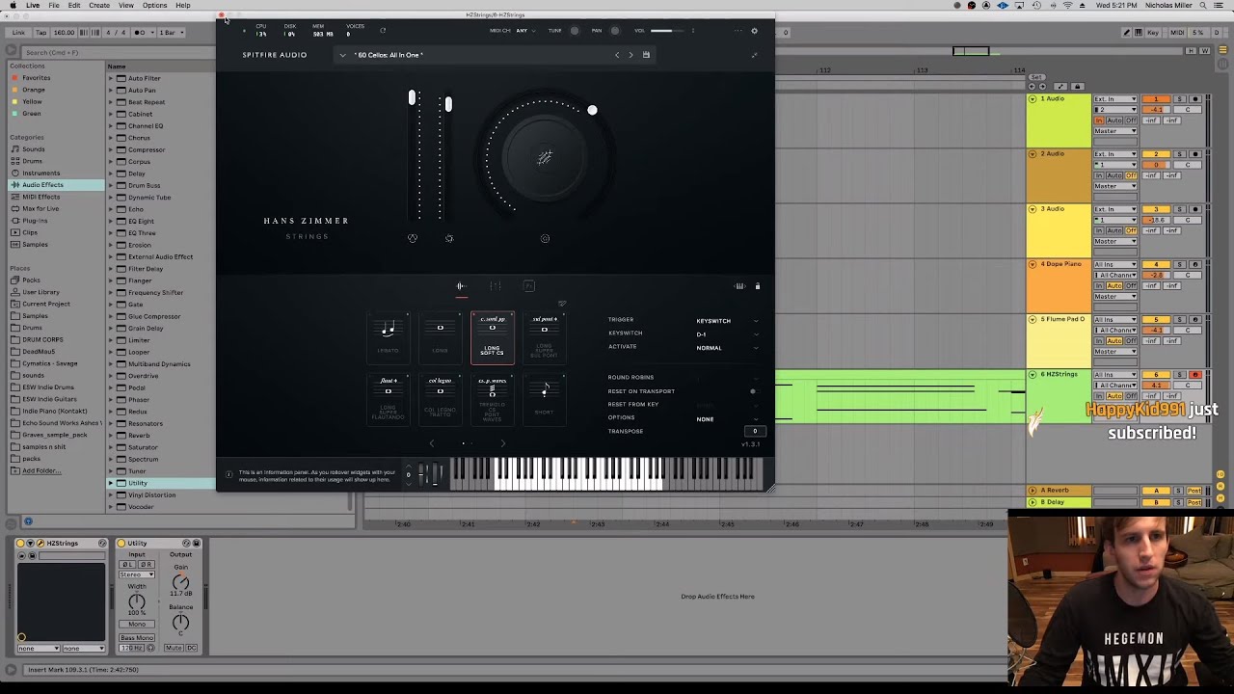
Task: Open the Options None dropdown
Action: (726, 419)
